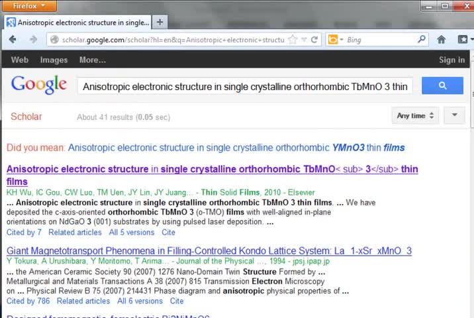
Task: Click Related articles under the Giant Magnetotransport result
Action: [83, 301]
